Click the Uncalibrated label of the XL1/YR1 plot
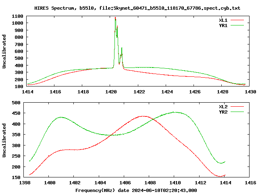Image resolution: width=258 pixels, height=194 pixels. pyautogui.click(x=4, y=51)
